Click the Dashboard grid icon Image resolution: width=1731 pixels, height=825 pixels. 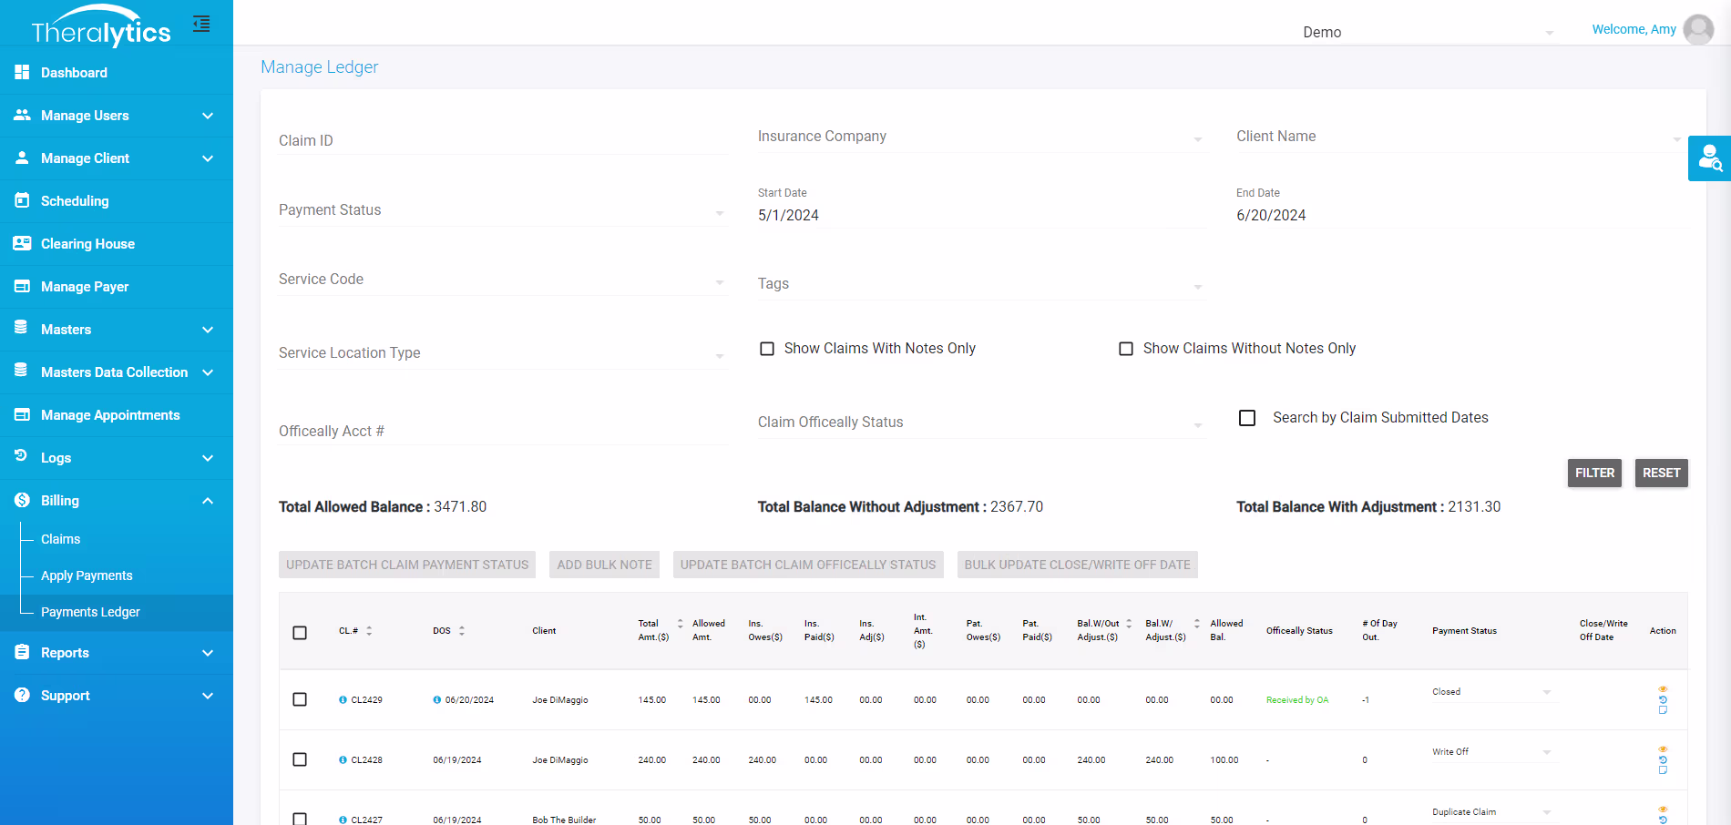pyautogui.click(x=22, y=72)
